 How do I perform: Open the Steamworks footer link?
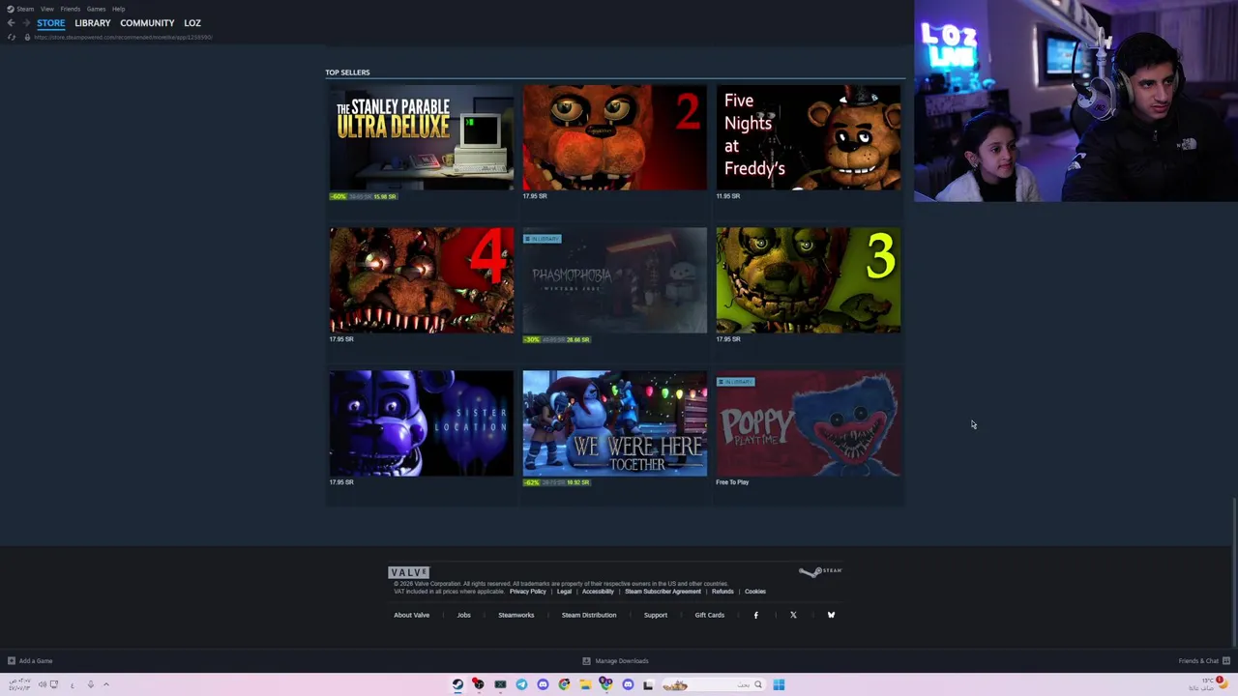(516, 615)
